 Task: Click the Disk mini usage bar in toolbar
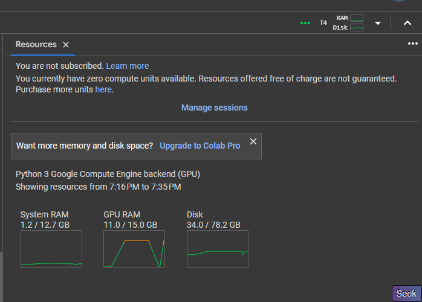pyautogui.click(x=357, y=27)
